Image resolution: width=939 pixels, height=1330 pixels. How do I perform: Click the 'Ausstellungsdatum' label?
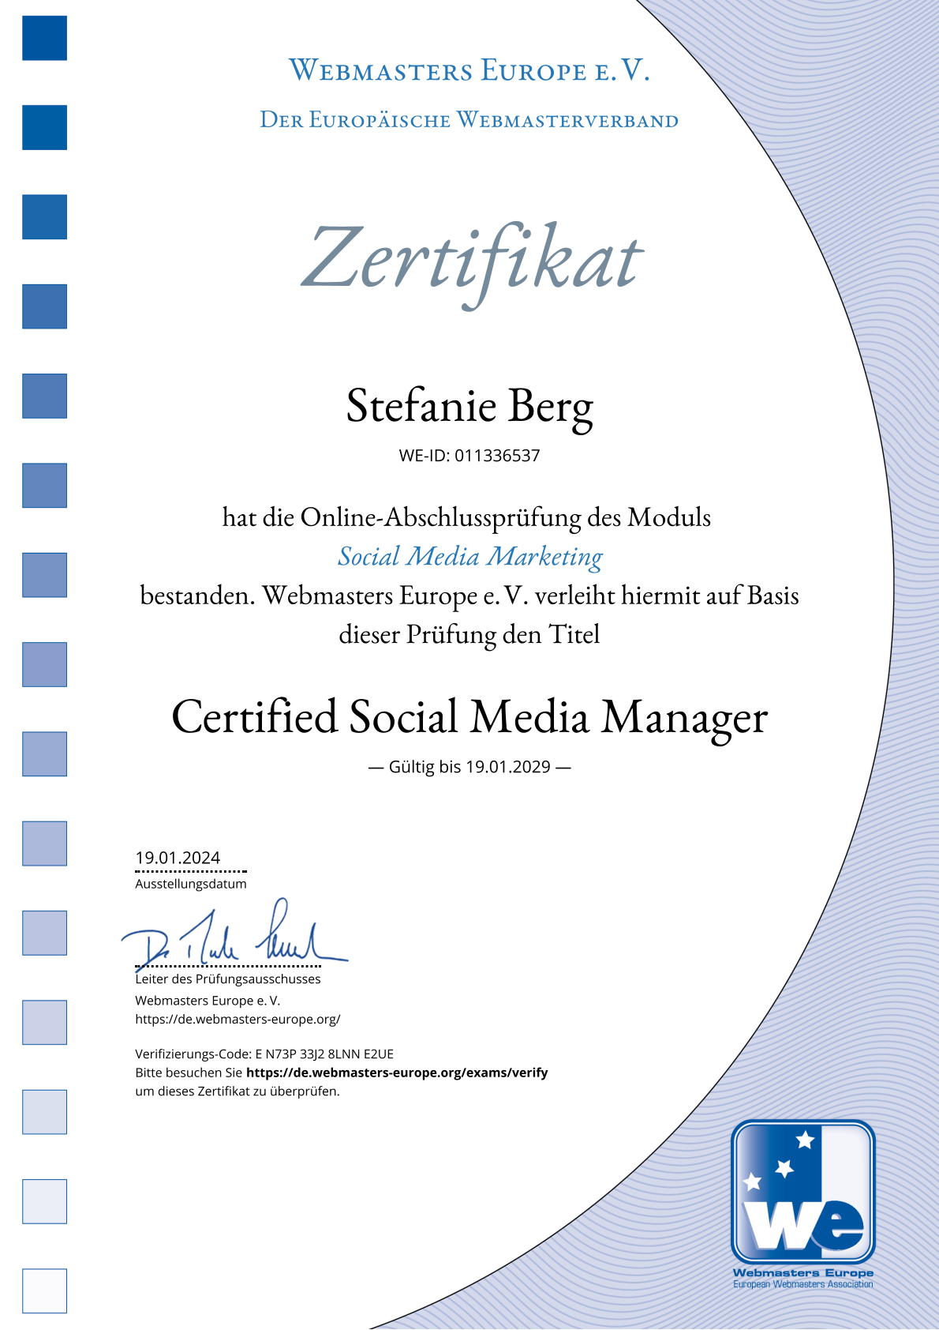(191, 884)
